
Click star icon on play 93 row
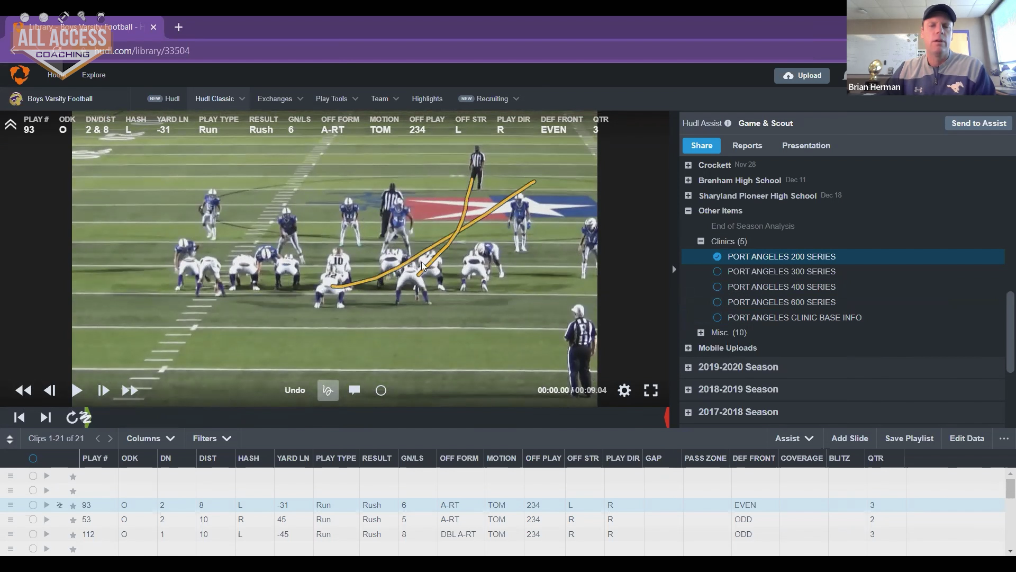coord(73,506)
